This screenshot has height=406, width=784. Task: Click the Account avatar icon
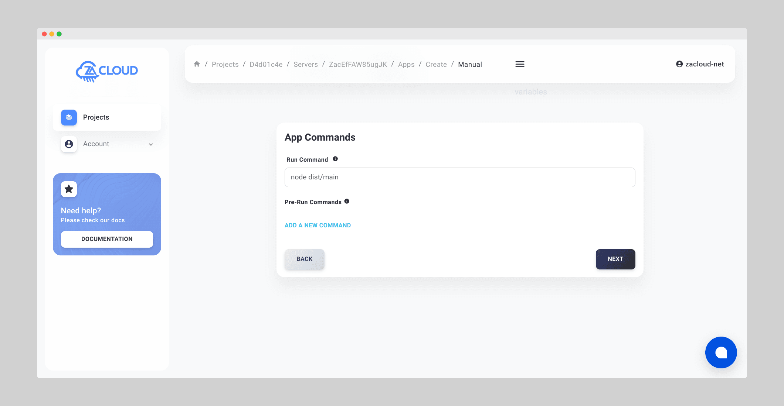[68, 144]
